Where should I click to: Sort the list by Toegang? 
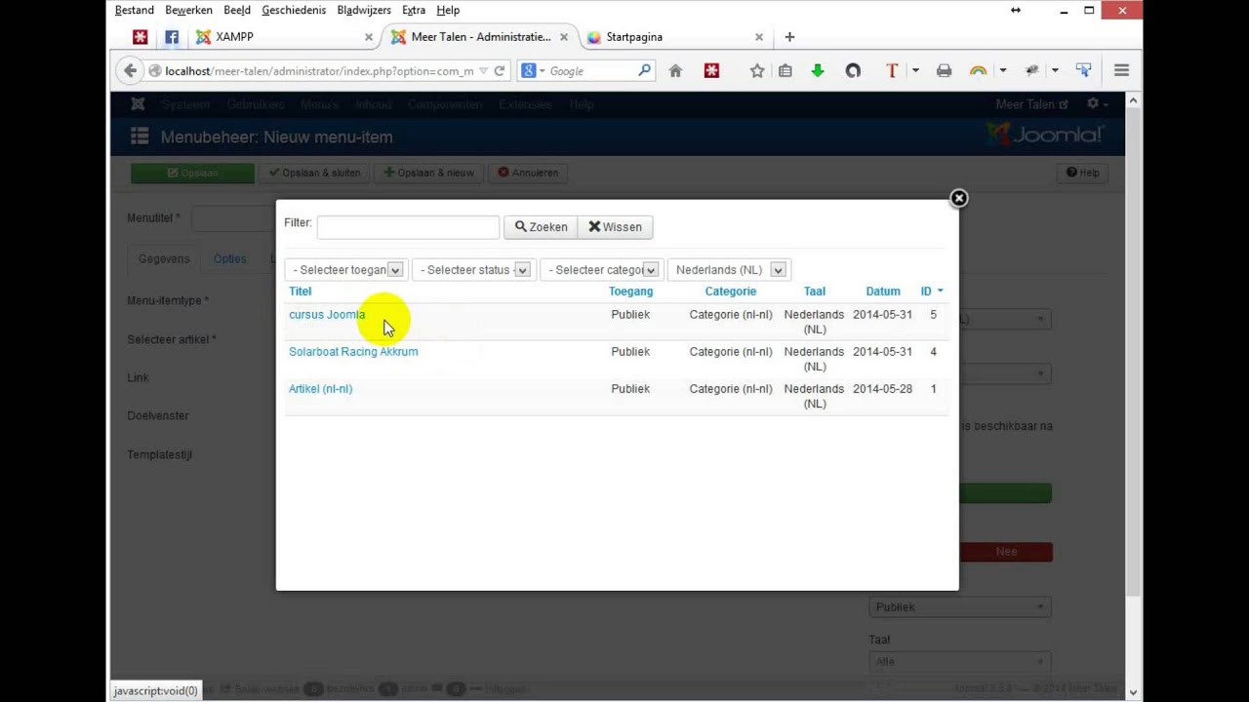(x=630, y=292)
